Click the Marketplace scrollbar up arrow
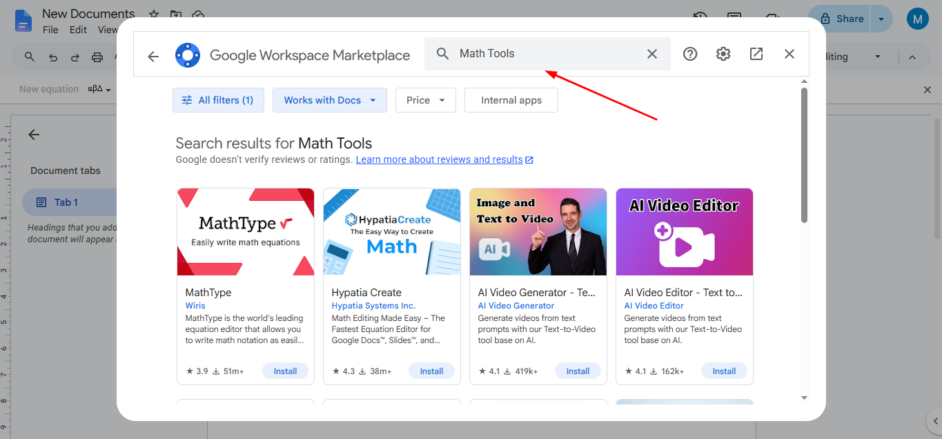Image resolution: width=942 pixels, height=439 pixels. tap(804, 81)
